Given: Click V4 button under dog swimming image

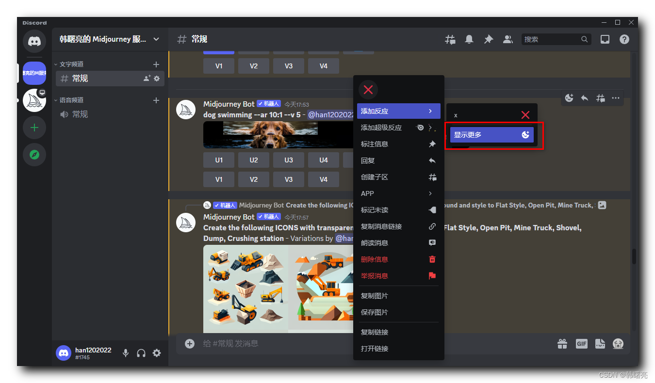Looking at the screenshot, I should 324,179.
